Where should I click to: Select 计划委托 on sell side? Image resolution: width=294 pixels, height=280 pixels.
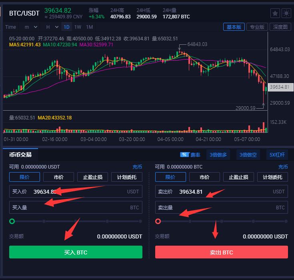(272, 177)
